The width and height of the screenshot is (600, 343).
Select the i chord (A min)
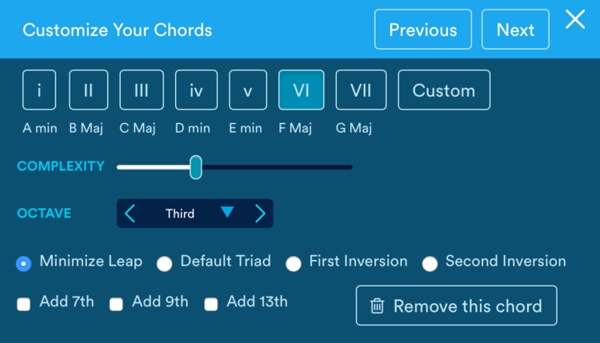tap(39, 90)
